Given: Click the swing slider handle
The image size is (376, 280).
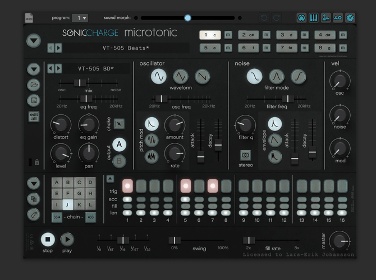Looking at the screenshot, I should 175,240.
